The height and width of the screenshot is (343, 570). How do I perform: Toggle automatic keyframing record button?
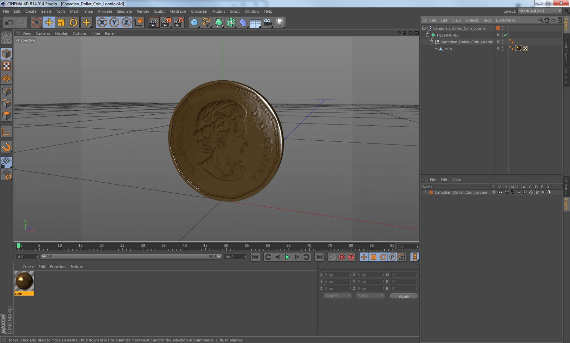(x=341, y=257)
